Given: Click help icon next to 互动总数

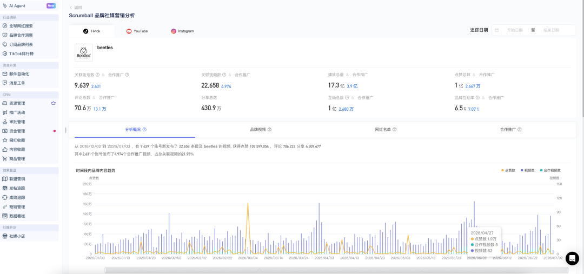Looking at the screenshot, I should click(347, 98).
